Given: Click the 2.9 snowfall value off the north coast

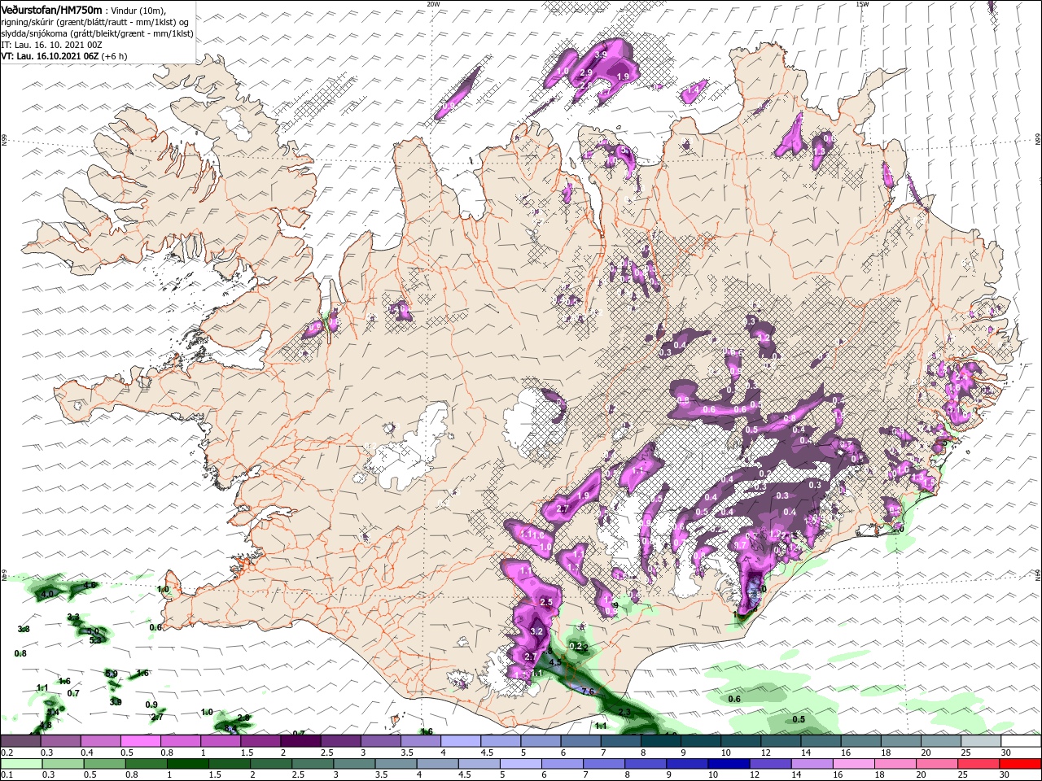Looking at the screenshot, I should point(586,72).
